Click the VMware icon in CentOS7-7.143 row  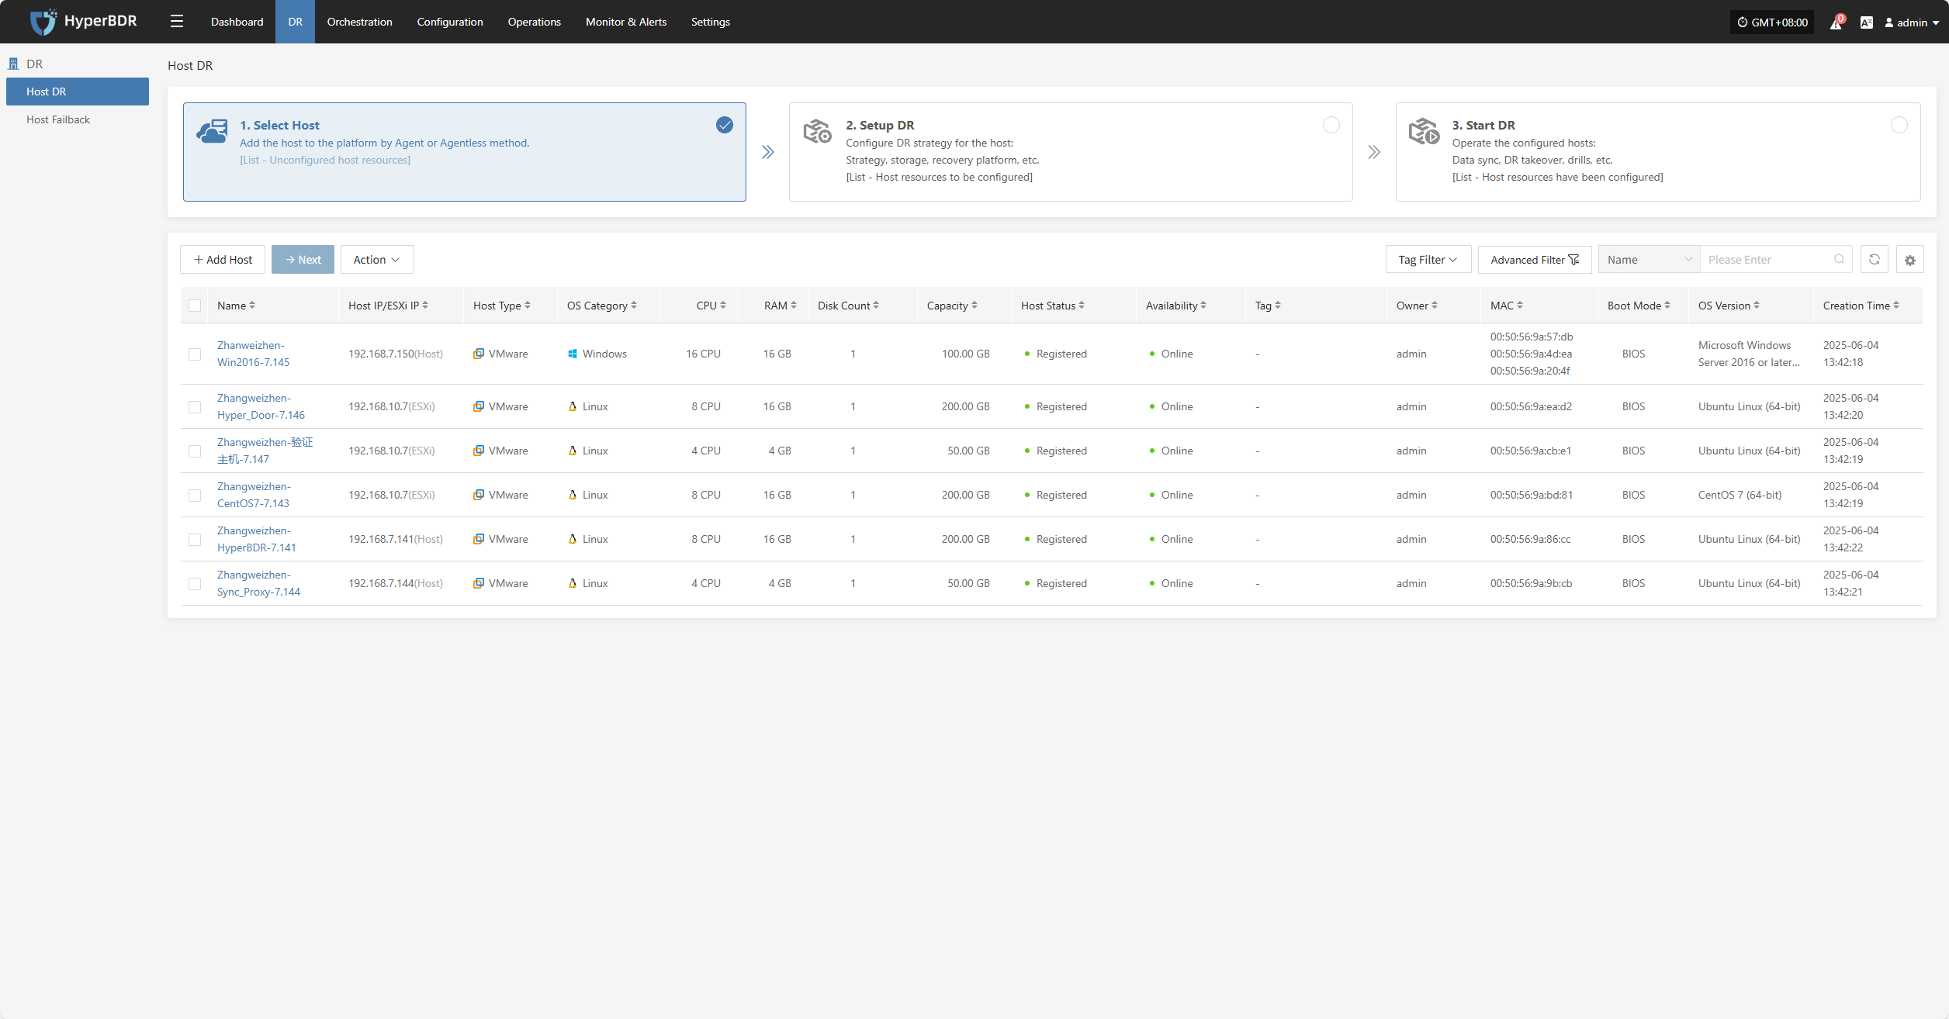(x=479, y=495)
